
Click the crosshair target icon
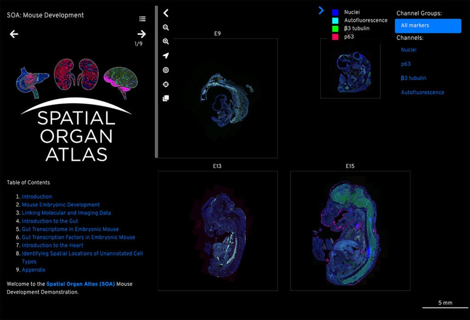click(166, 84)
